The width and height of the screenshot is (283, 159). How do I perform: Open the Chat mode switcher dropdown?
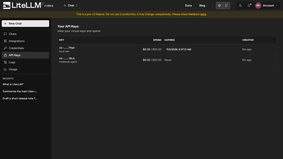coord(70,6)
